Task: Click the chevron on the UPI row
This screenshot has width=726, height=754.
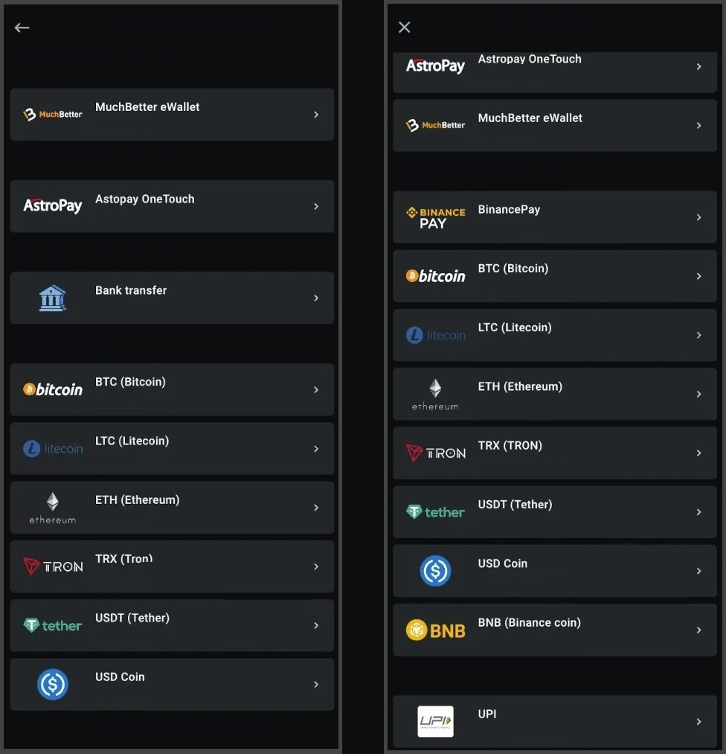Action: [698, 721]
